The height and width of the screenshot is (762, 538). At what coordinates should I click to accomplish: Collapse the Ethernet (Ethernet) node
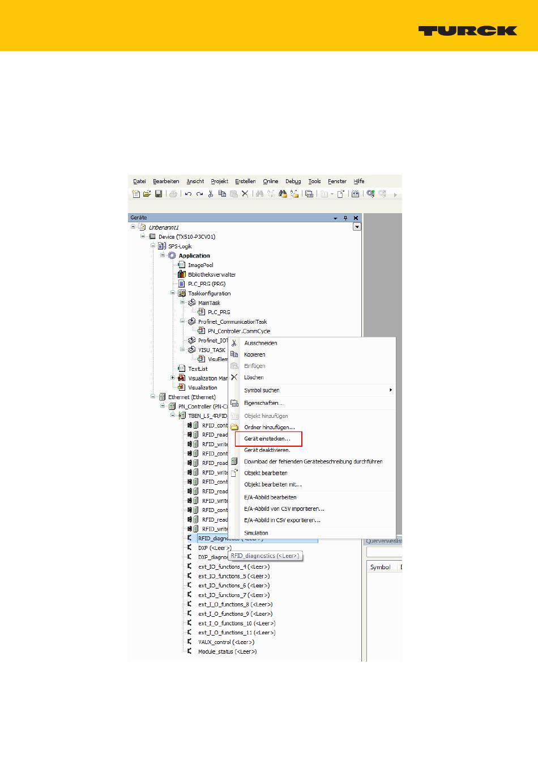click(x=153, y=397)
